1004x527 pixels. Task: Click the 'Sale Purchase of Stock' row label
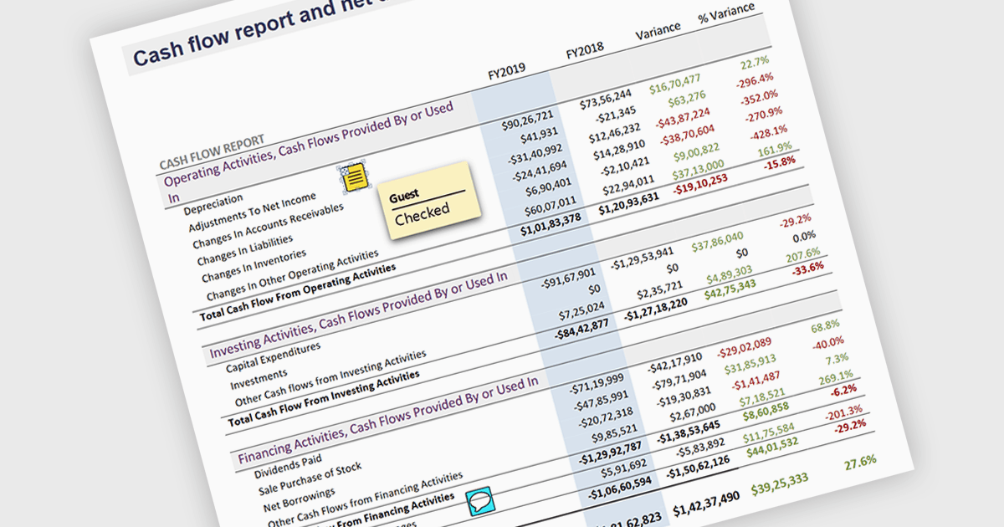[310, 479]
